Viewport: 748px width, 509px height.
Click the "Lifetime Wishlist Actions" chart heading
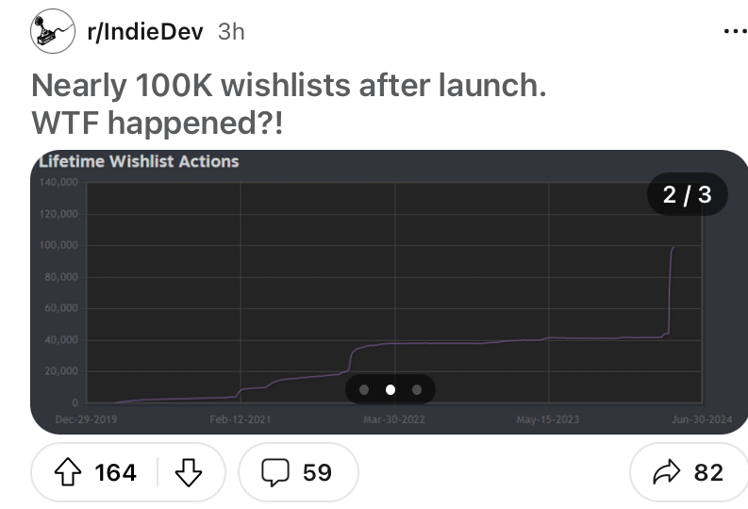point(138,161)
